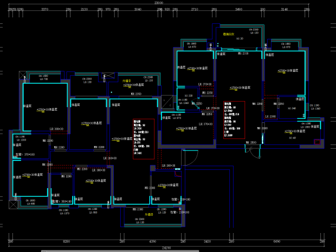Pick the 6690 dimension on bottom row
The width and height of the screenshot is (336, 252).
[276, 241]
